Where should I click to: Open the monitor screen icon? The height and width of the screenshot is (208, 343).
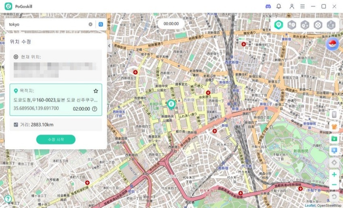pyautogui.click(x=334, y=150)
